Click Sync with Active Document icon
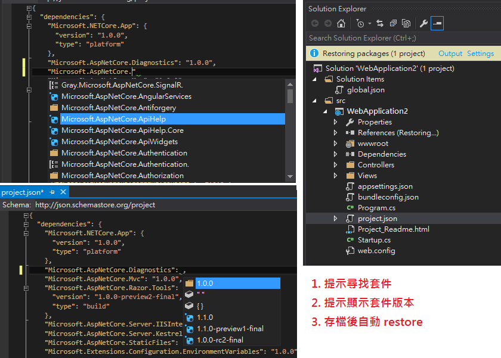 click(x=380, y=23)
